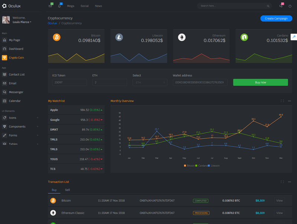Open the Mega menu
This screenshot has width=297, height=224.
[71, 6]
